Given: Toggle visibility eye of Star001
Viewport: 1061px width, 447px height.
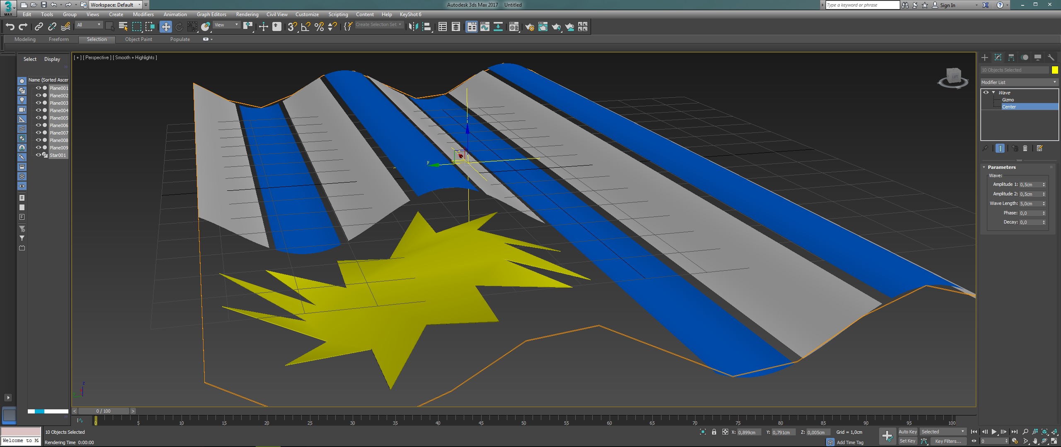Looking at the screenshot, I should (x=38, y=155).
